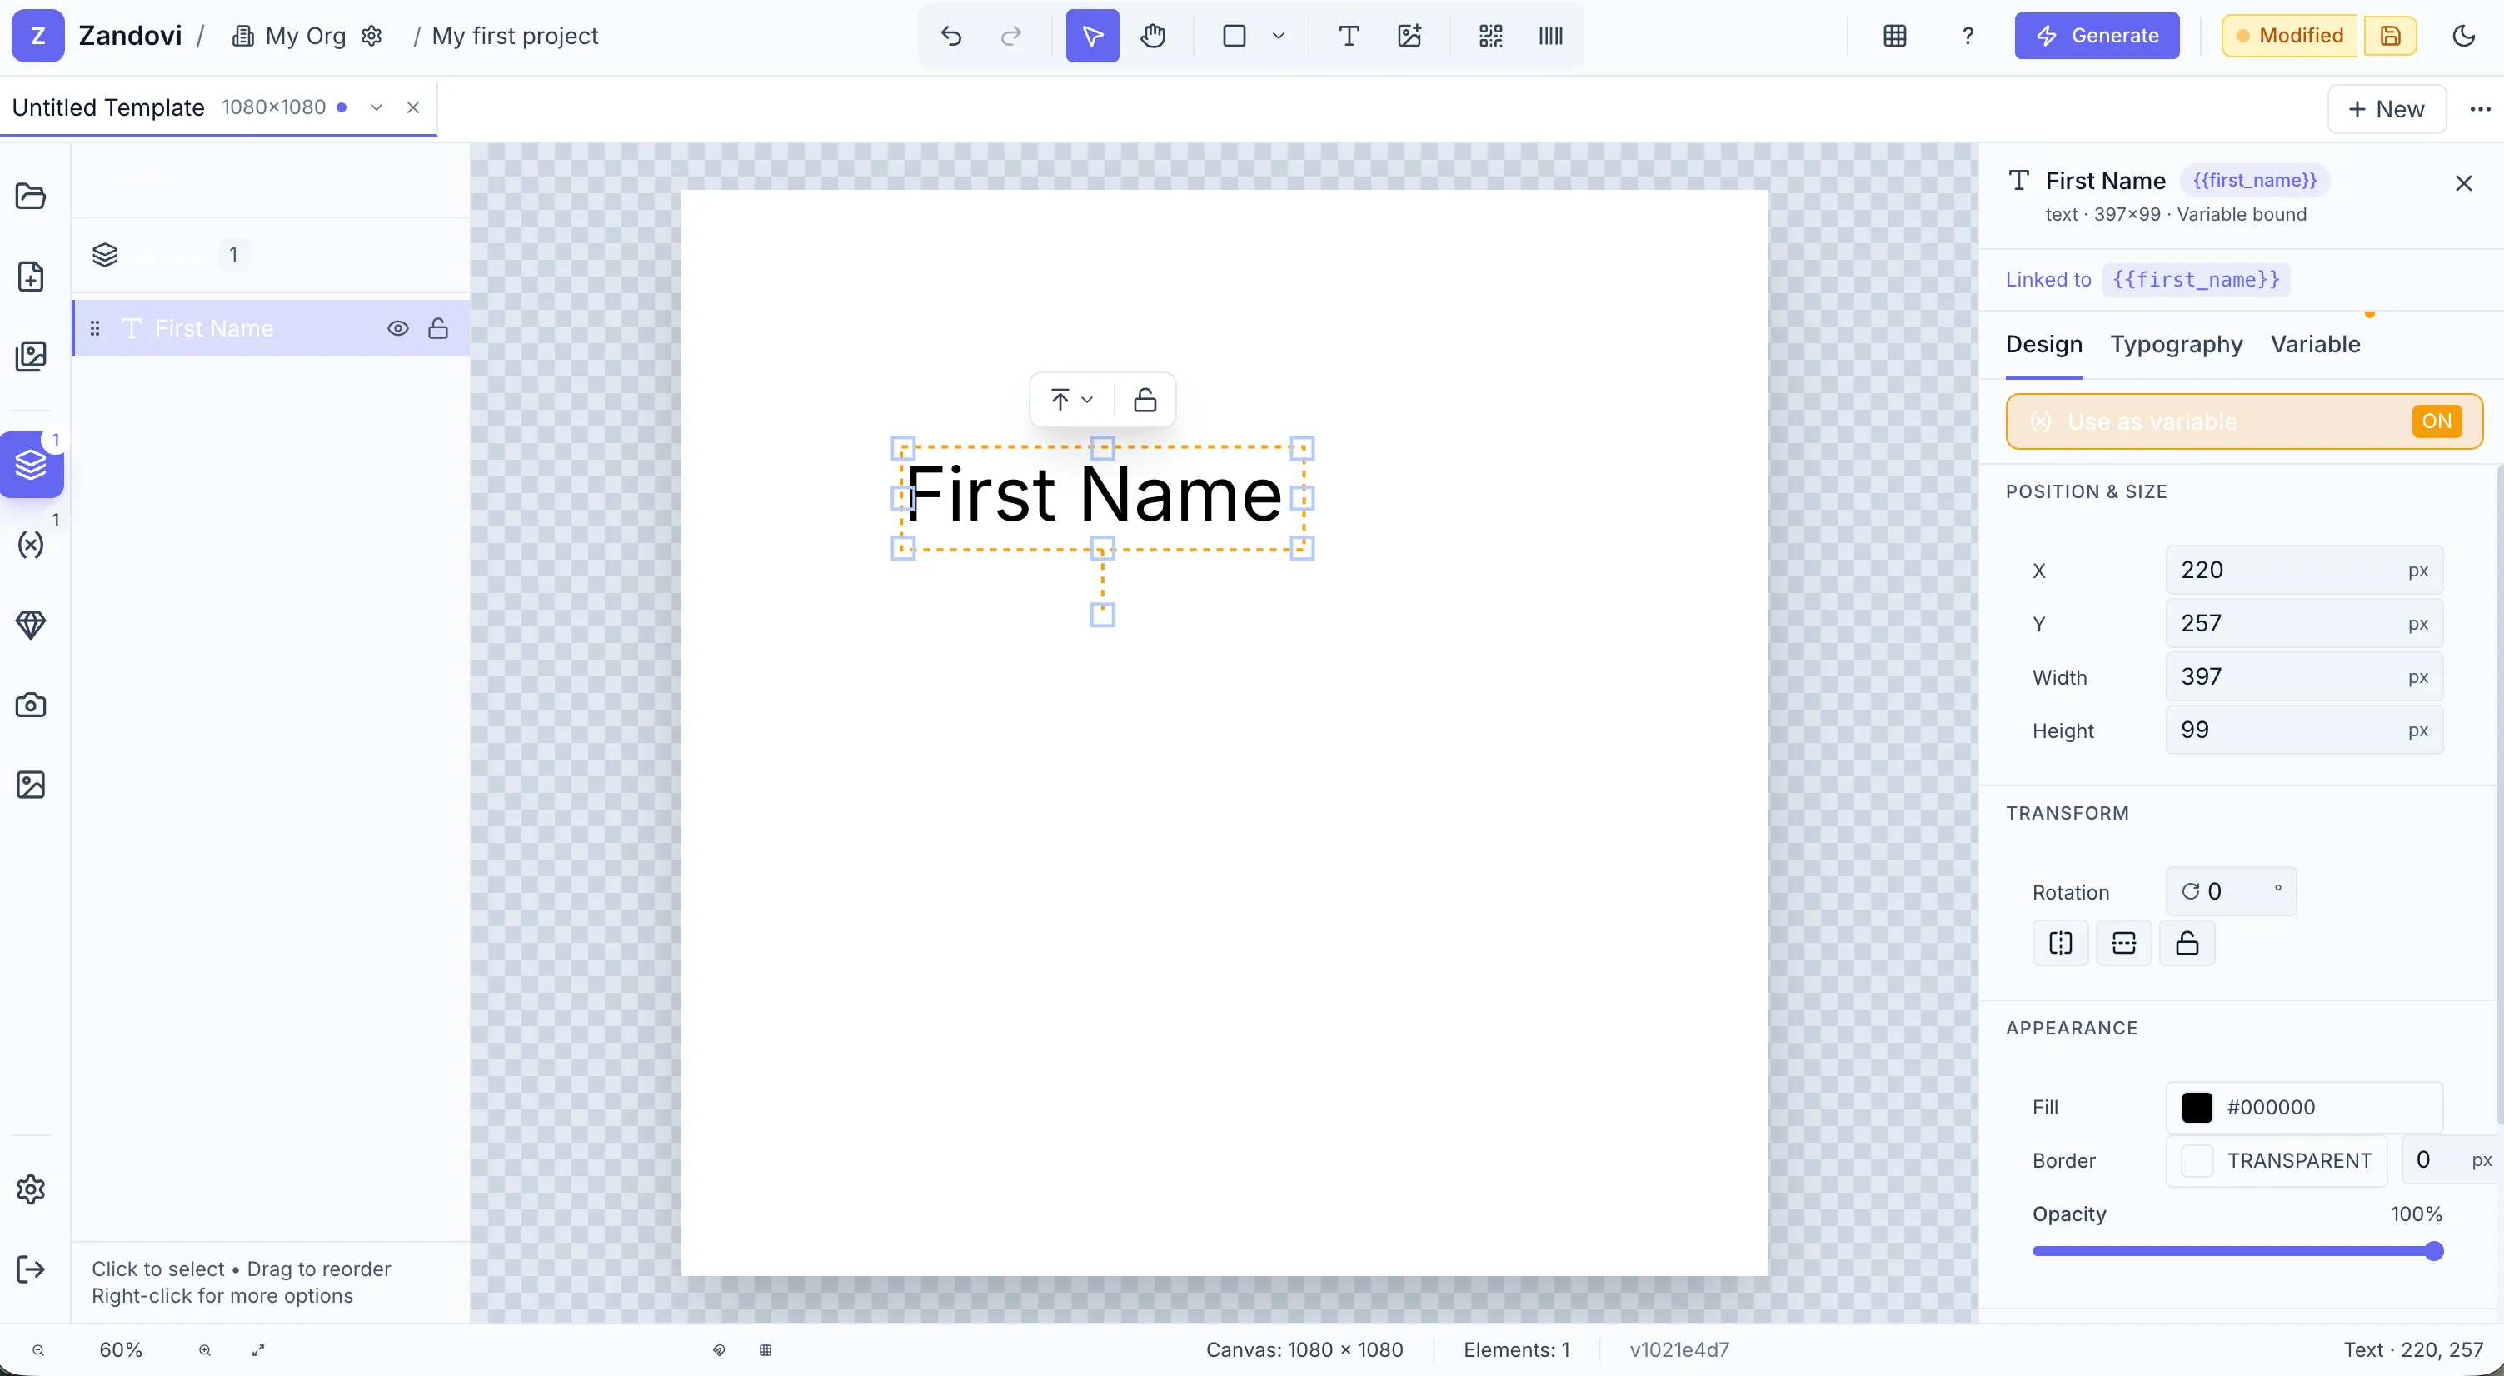Image resolution: width=2504 pixels, height=1376 pixels.
Task: Open image gallery icon in sidebar
Action: point(31,356)
